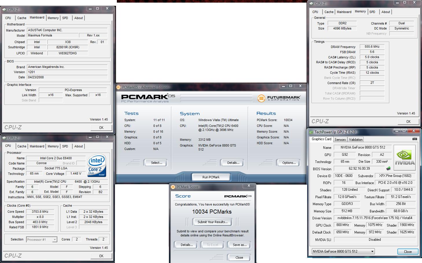Image resolution: width=422 pixels, height=263 pixels.
Task: Open the Processor #1 selection dropdown
Action: click(55, 240)
